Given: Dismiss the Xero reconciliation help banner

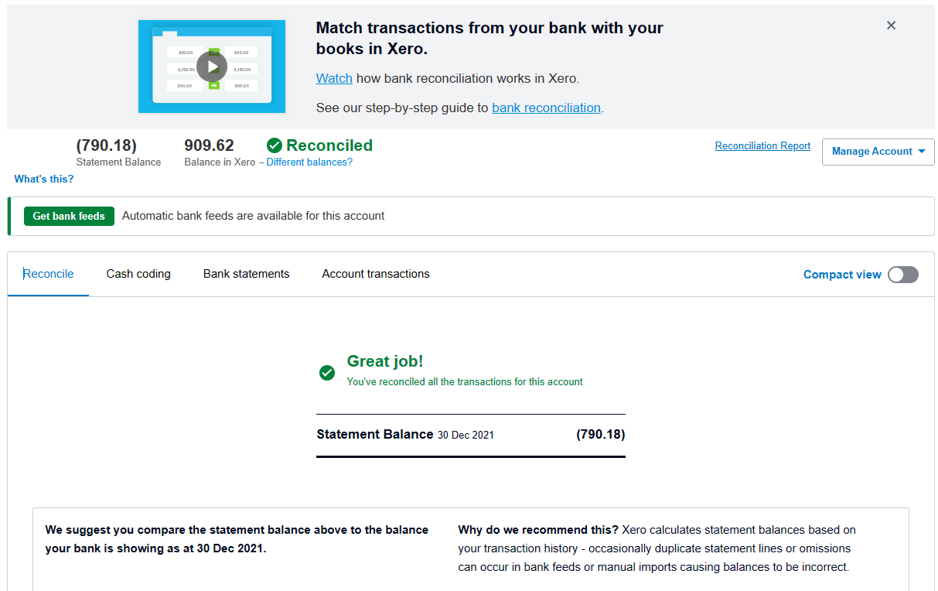Looking at the screenshot, I should coord(891,26).
